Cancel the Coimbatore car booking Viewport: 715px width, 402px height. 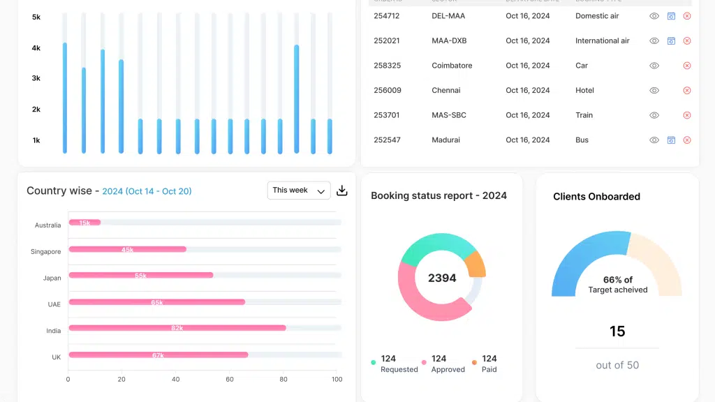pos(687,66)
